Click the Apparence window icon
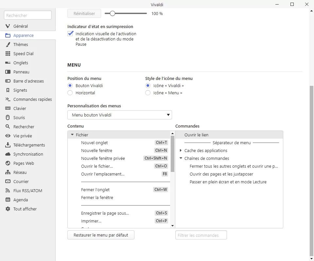The width and height of the screenshot is (314, 261). click(8, 35)
